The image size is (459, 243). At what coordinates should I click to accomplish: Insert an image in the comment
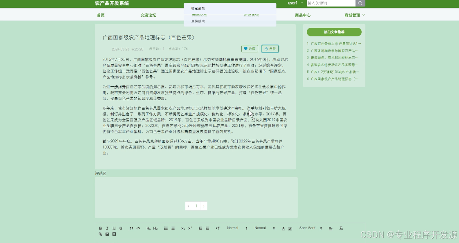tap(107, 234)
